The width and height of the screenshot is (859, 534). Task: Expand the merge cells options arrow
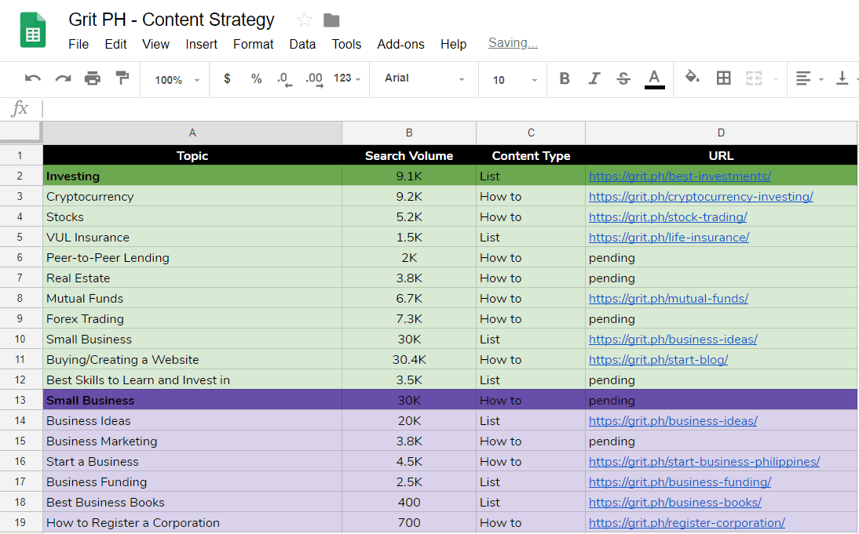click(775, 79)
